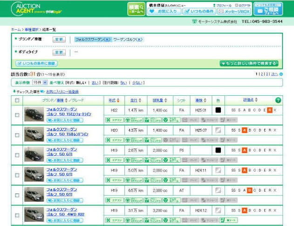
Task: Sort 年式 by 古い link
Action: click(95, 83)
